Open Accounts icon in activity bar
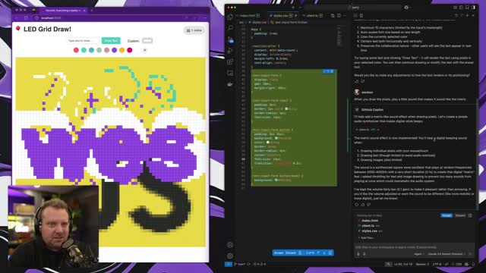Screen dimensions: 486x273 coord(230,245)
